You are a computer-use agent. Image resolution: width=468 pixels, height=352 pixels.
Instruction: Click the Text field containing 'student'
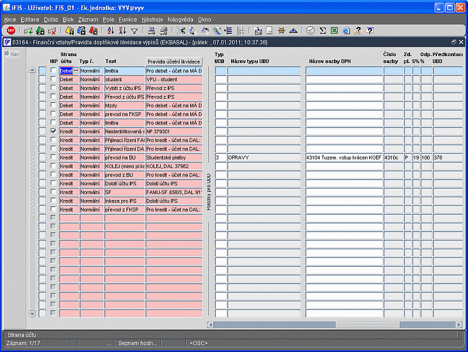click(x=125, y=80)
